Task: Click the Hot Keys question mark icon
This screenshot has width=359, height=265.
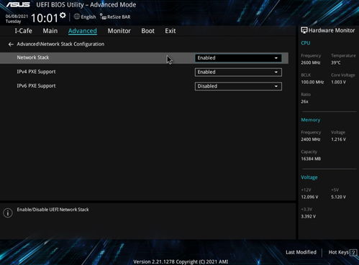Action: click(353, 253)
